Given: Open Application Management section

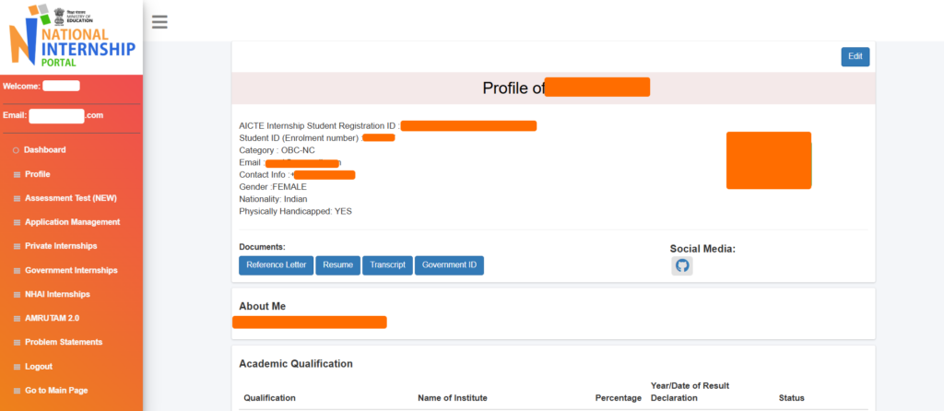Looking at the screenshot, I should click(72, 222).
